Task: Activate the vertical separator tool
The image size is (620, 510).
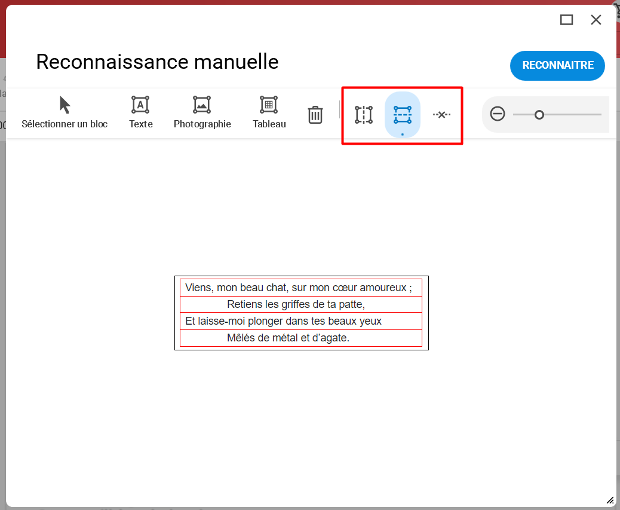Action: pyautogui.click(x=363, y=115)
